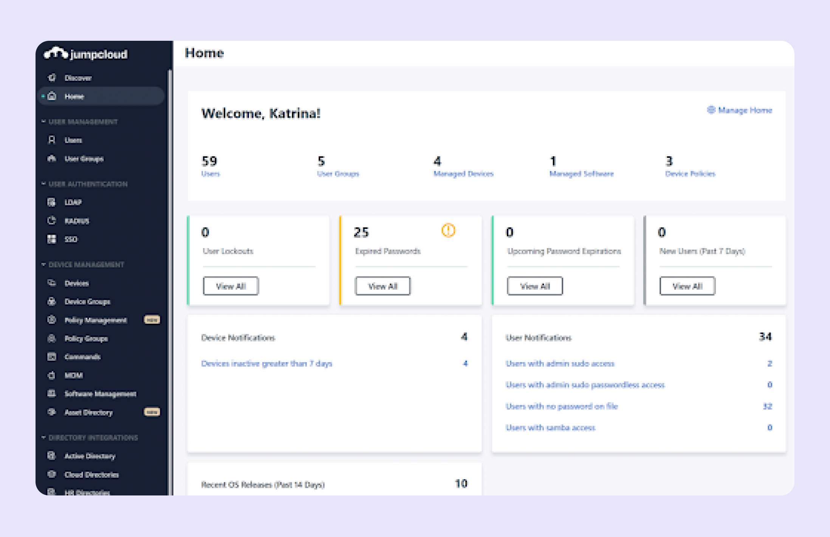Collapse the User Management section
The width and height of the screenshot is (830, 537).
(43, 122)
